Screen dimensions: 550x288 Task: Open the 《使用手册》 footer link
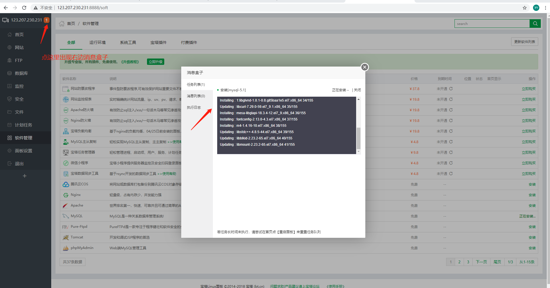click(335, 286)
